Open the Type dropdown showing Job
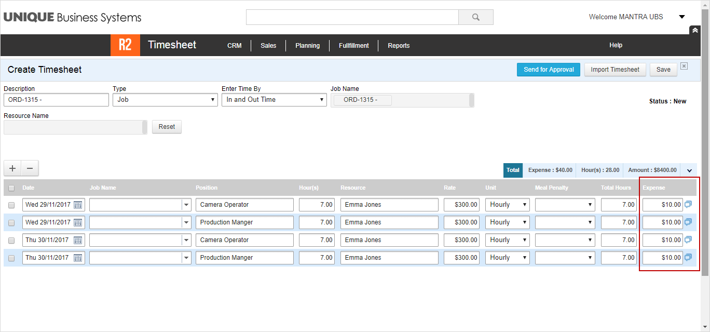 pyautogui.click(x=165, y=100)
